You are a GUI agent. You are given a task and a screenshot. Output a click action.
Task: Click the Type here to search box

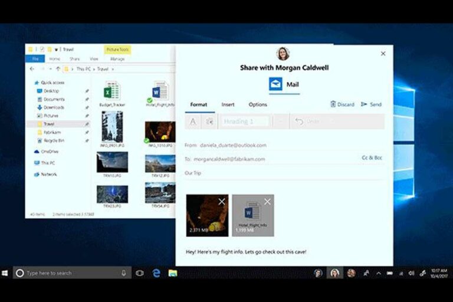(x=72, y=273)
